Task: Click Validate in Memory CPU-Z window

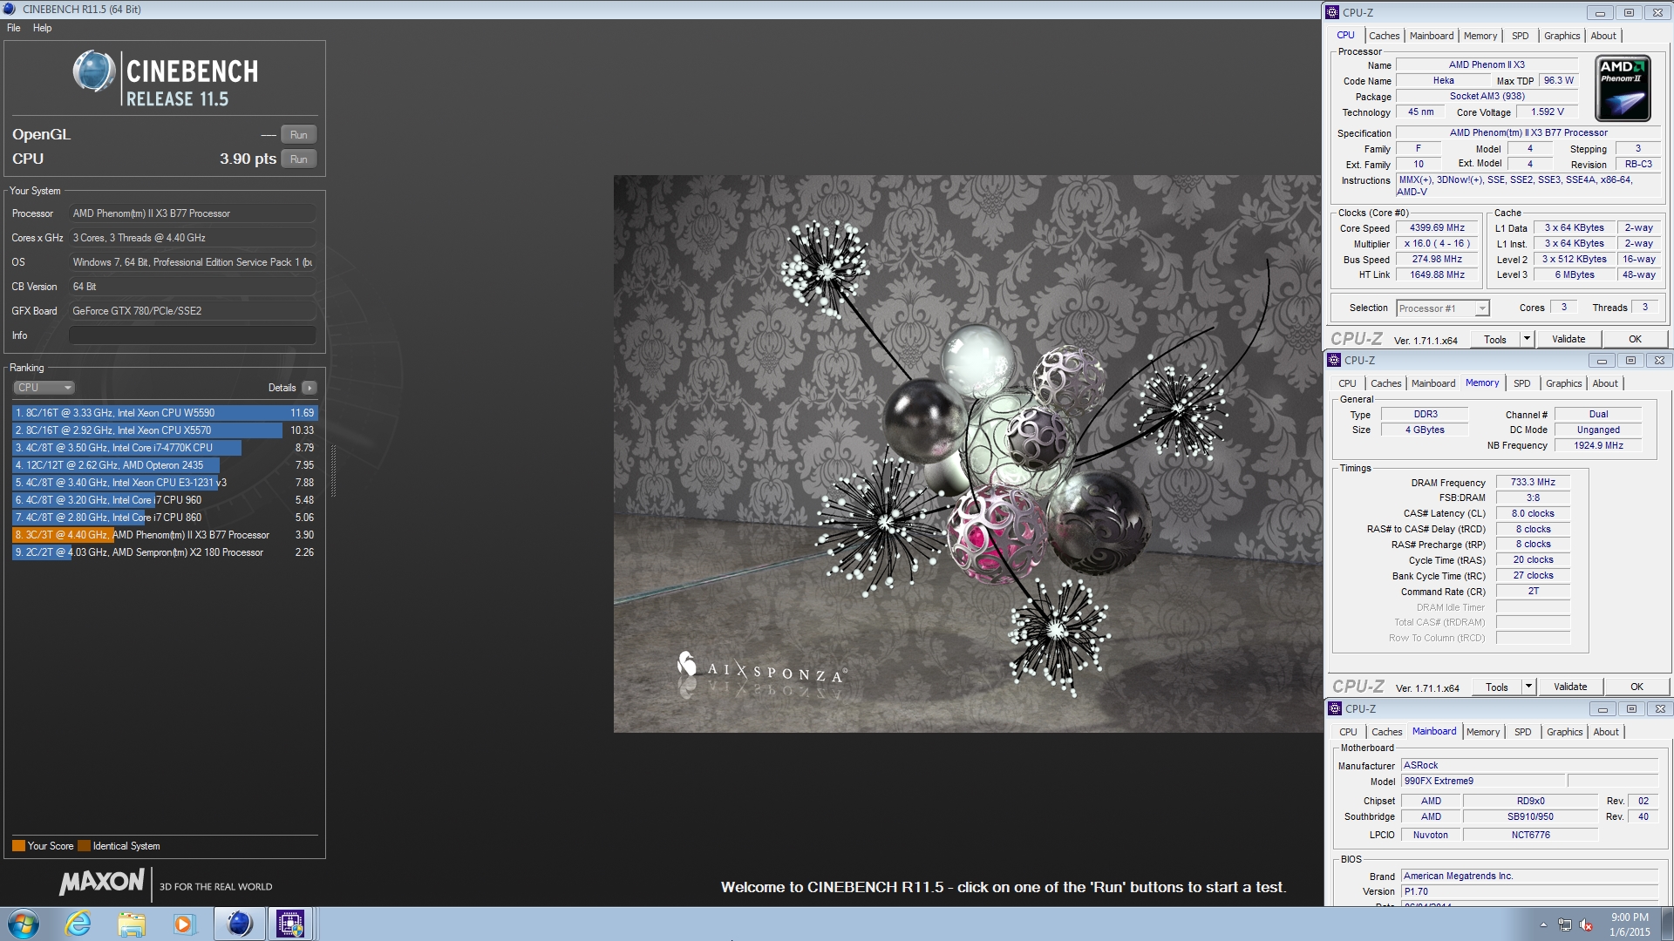Action: pyautogui.click(x=1570, y=687)
